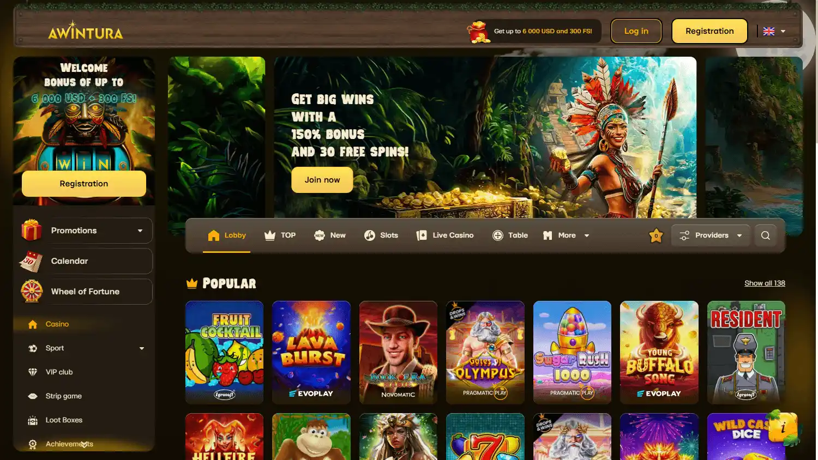Click the Calendar page icon
Screen dimensions: 818x460
31,261
